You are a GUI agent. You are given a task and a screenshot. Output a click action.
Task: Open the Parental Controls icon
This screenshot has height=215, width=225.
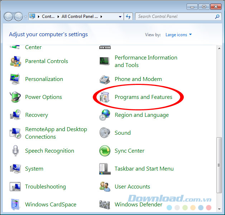click(15, 61)
